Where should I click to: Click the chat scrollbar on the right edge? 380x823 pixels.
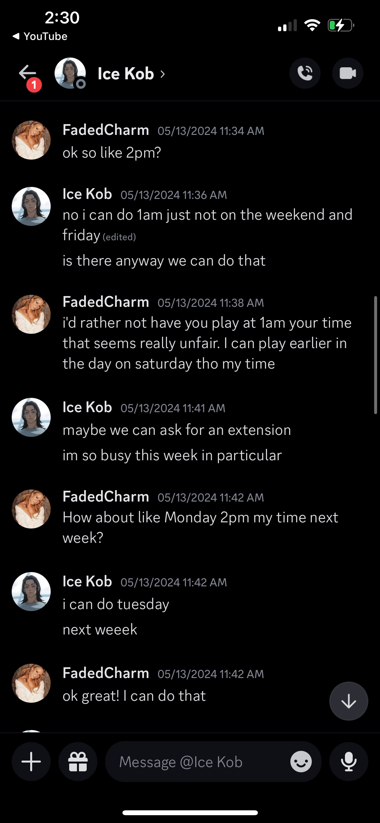pos(375,355)
